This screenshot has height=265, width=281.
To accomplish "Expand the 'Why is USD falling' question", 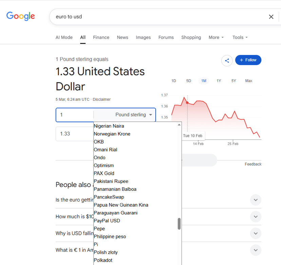I will 256,233.
